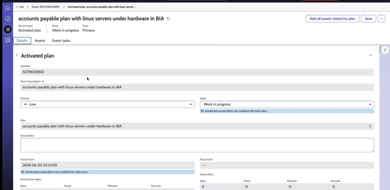Open the State dropdown
390x190 pixels.
(287, 104)
